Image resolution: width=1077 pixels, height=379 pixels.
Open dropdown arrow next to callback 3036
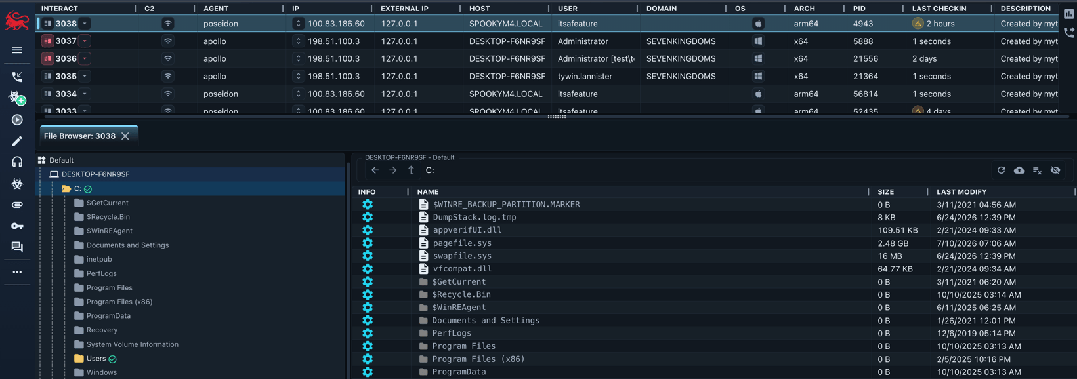(x=85, y=58)
